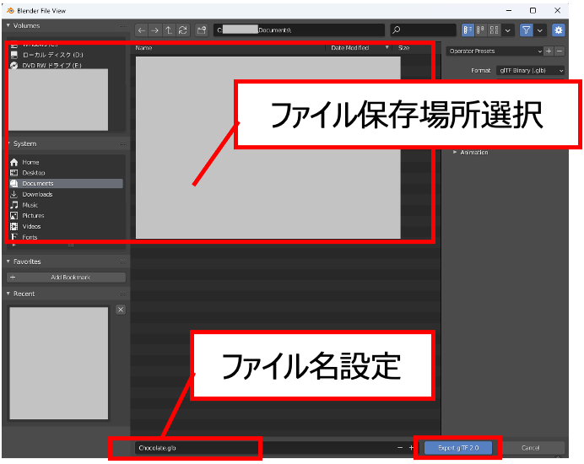Click the Music note icon

(14, 205)
